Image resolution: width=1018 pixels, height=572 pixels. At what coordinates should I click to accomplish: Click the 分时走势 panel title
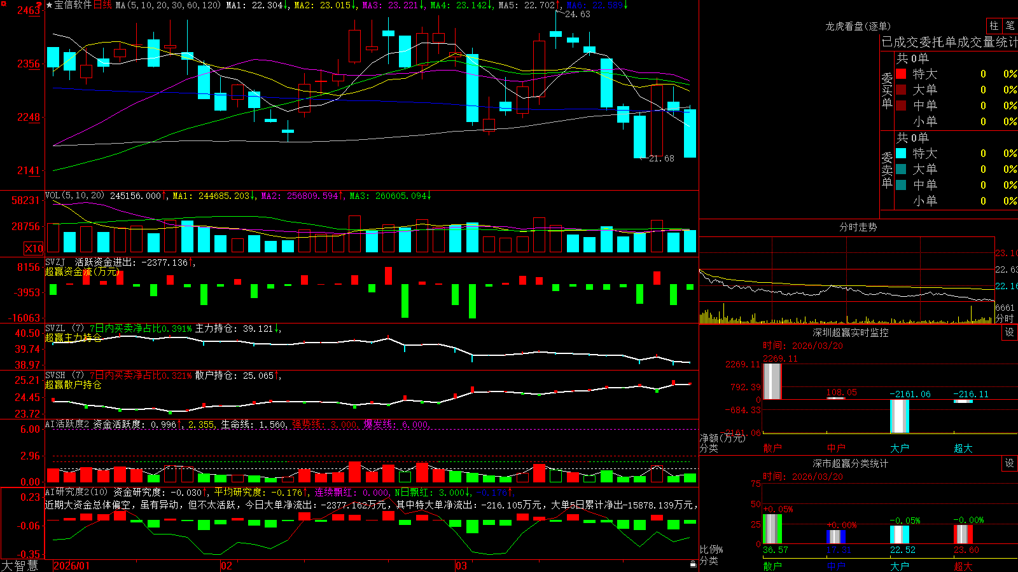coord(858,227)
